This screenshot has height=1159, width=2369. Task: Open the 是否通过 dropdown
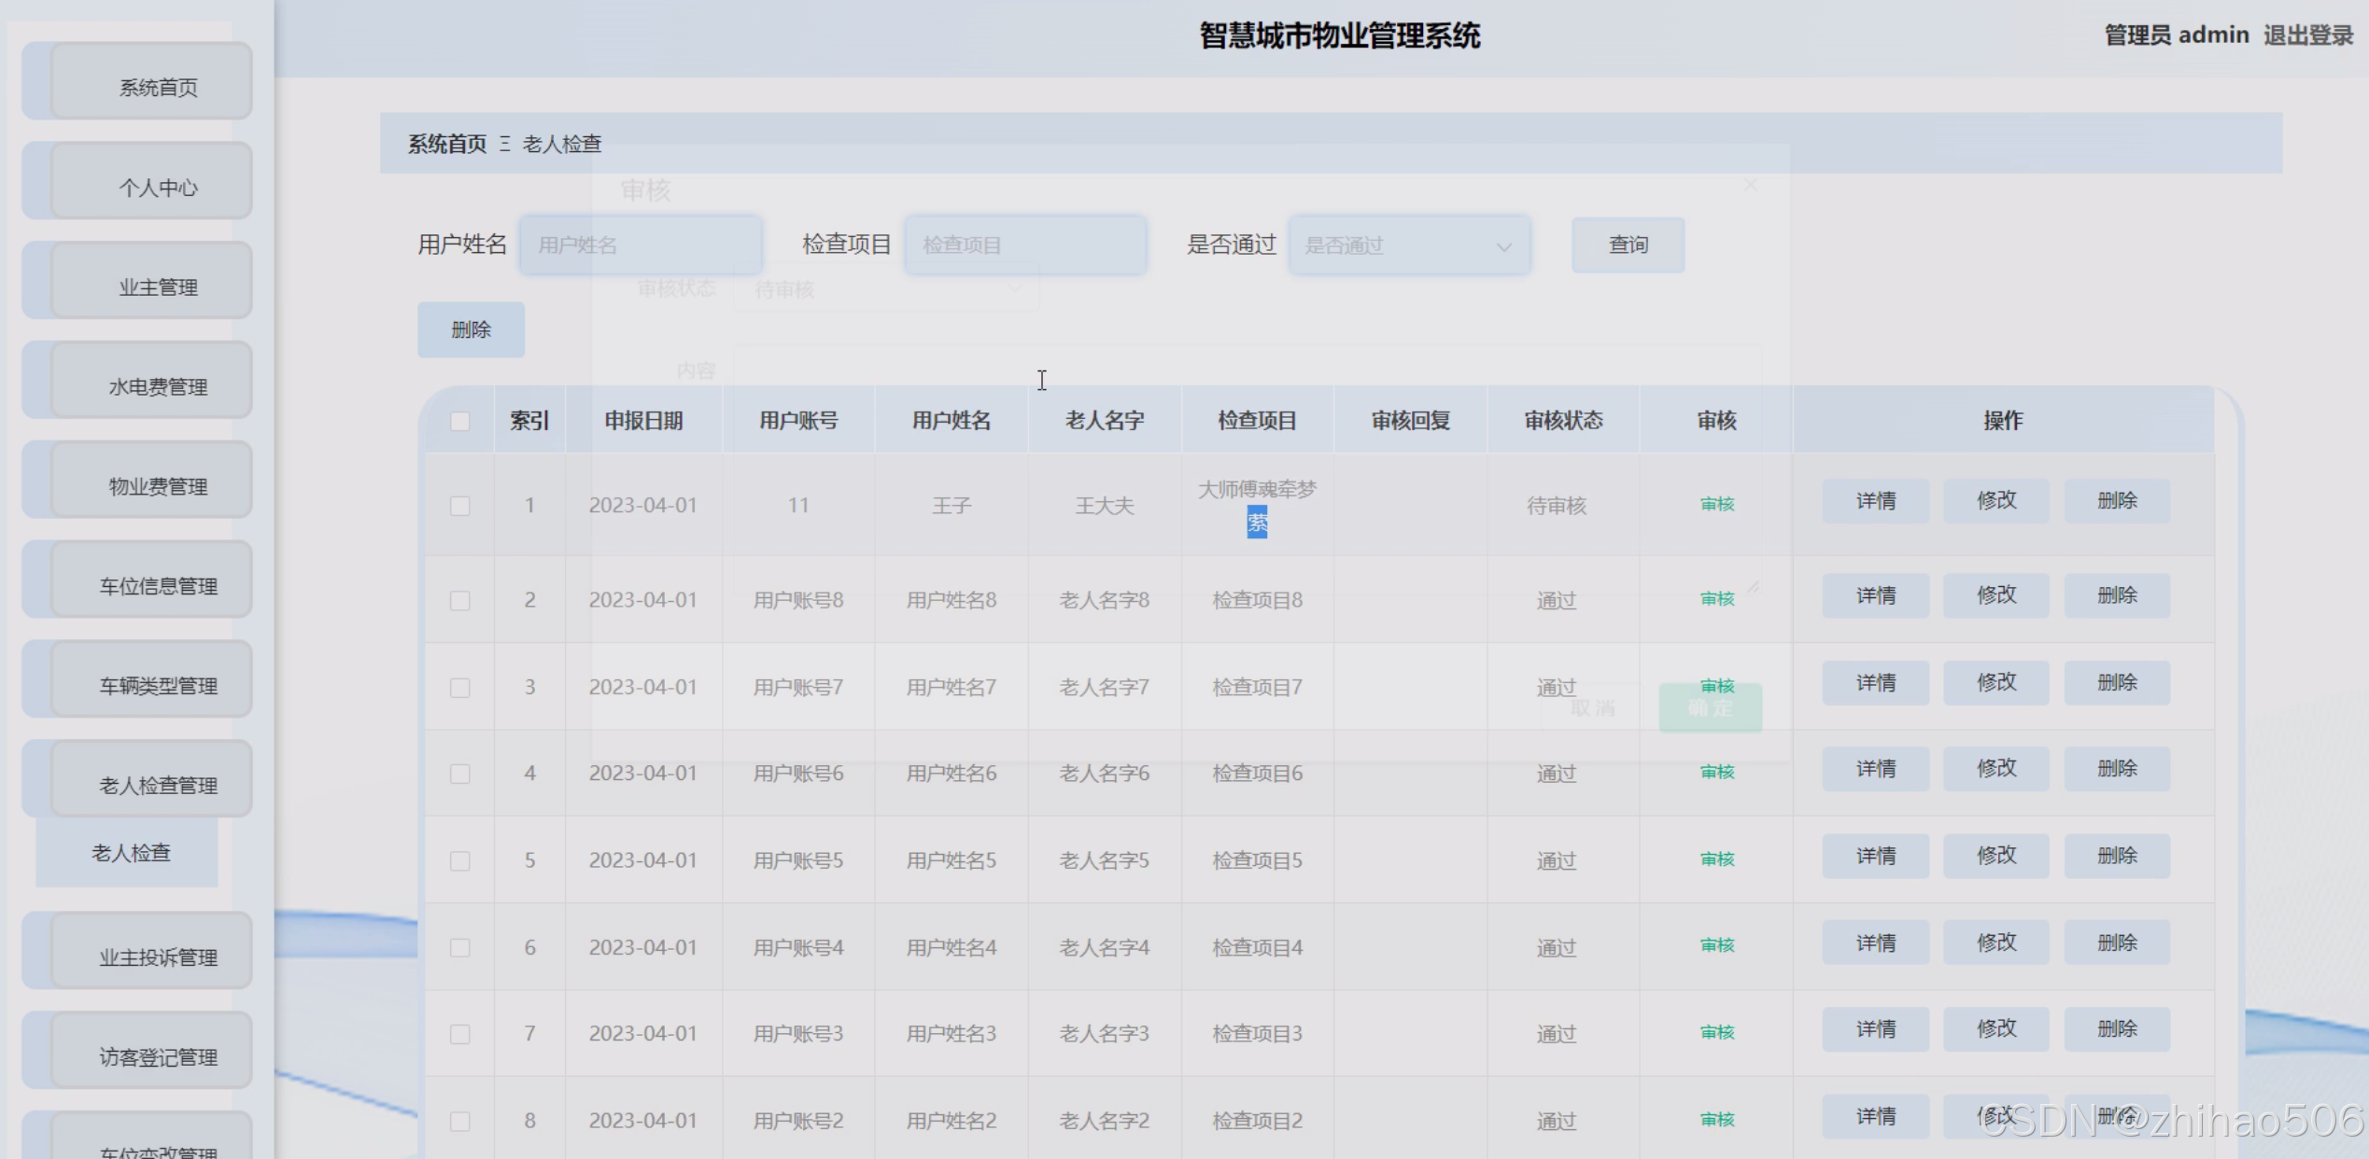[1408, 245]
